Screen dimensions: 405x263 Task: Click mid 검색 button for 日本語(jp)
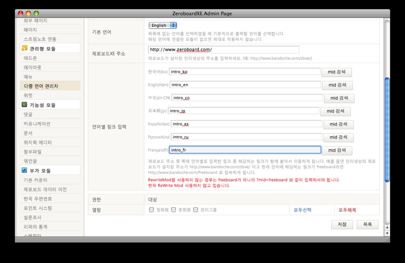pyautogui.click(x=335, y=111)
